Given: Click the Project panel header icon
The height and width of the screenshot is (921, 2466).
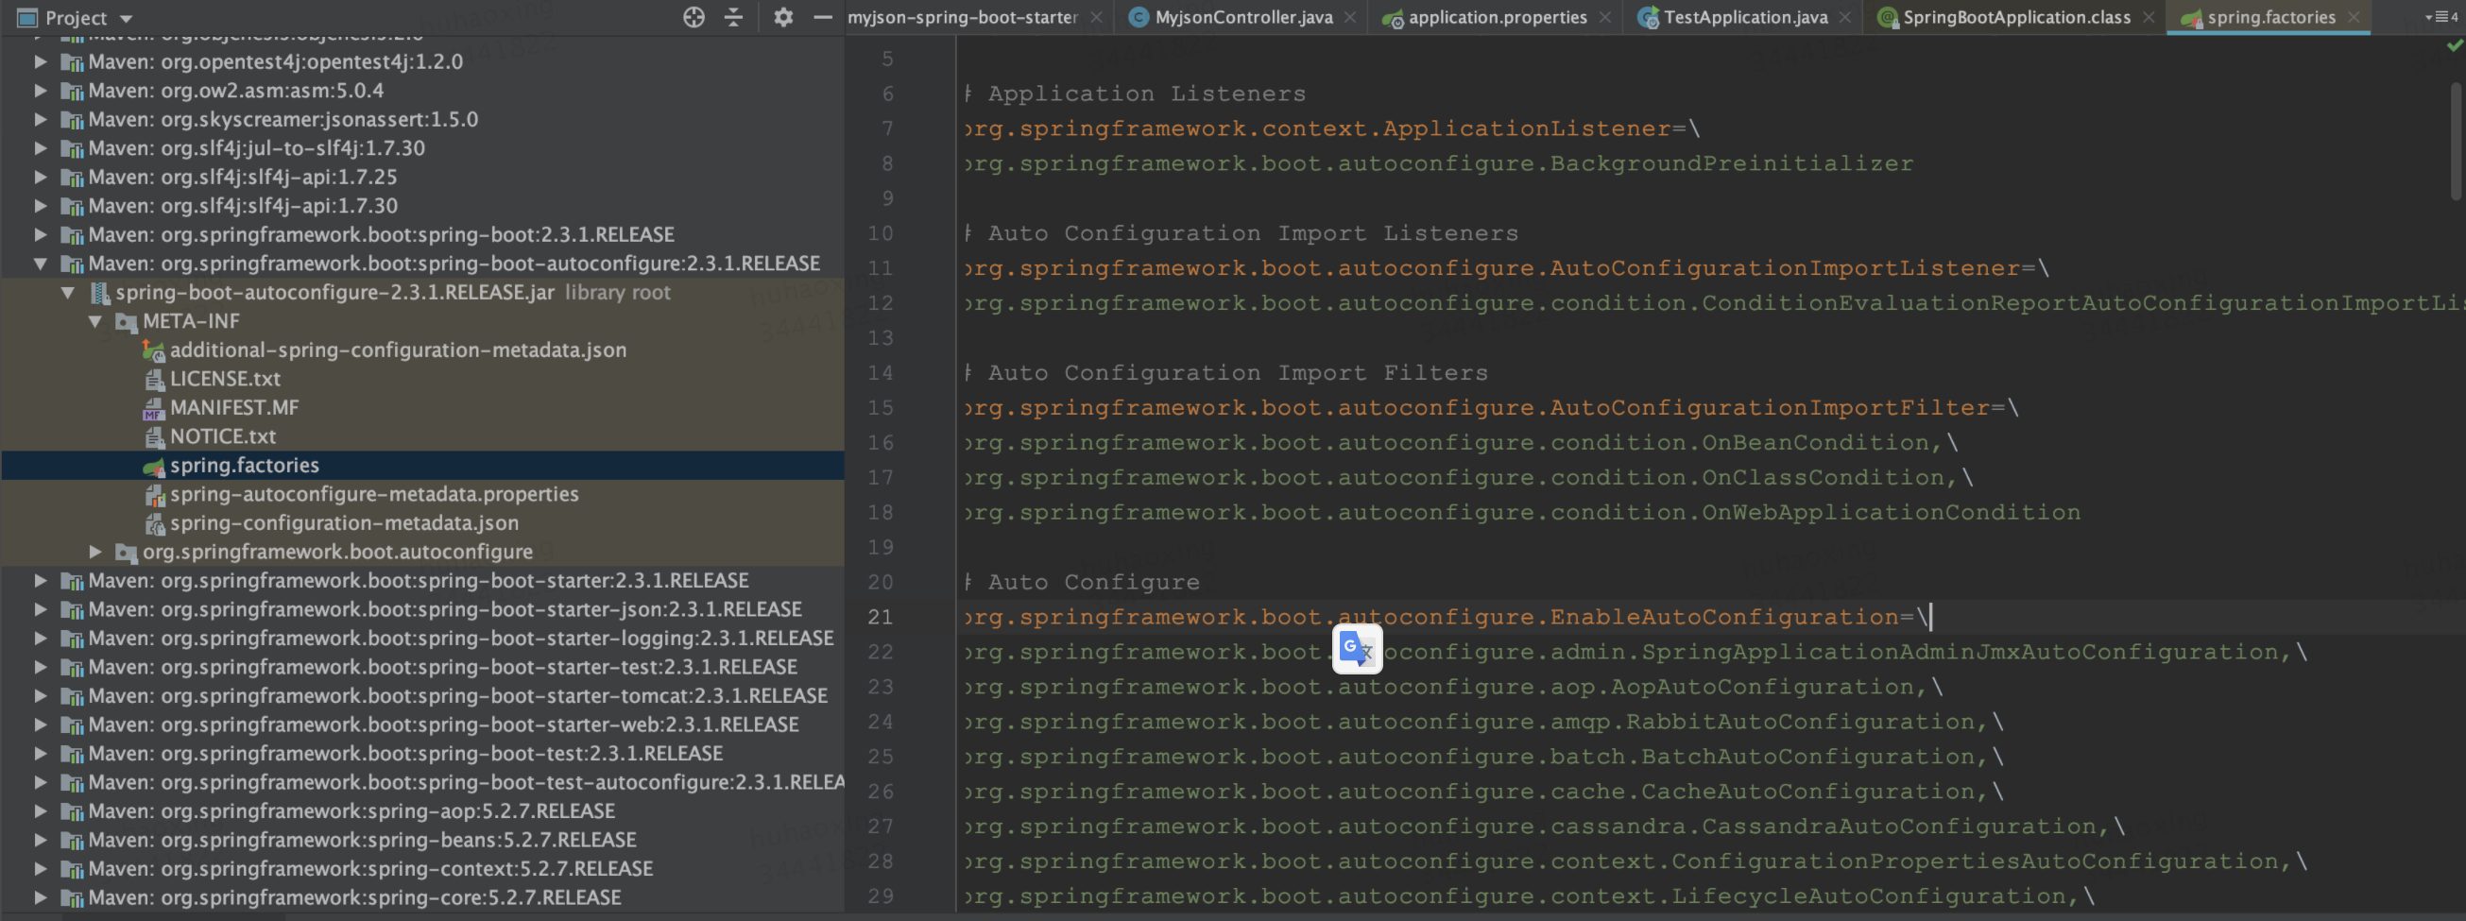Looking at the screenshot, I should tap(26, 17).
